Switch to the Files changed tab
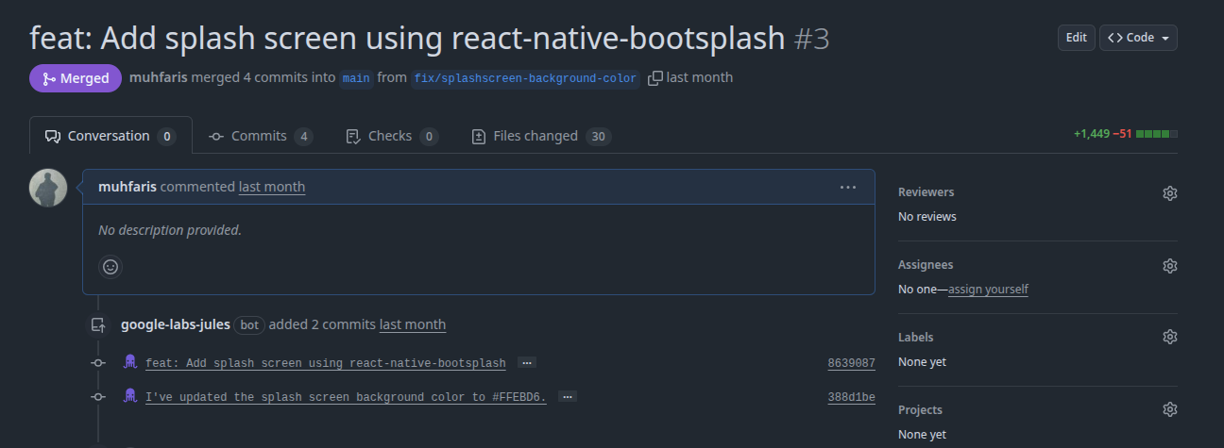This screenshot has height=448, width=1224. (541, 136)
